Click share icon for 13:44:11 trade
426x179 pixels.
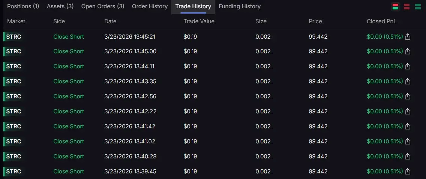408,66
